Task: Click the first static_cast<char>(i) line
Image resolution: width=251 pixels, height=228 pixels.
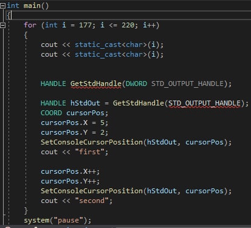Action: [102, 45]
